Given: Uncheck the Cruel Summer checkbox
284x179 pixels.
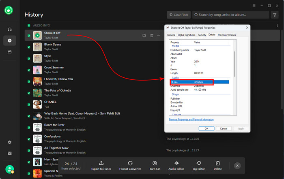Looking at the screenshot, I should point(29,70).
